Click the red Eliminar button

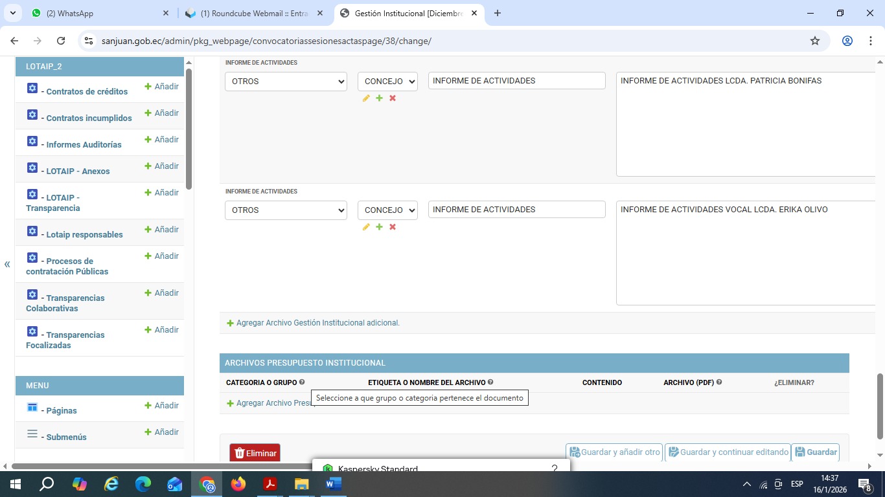click(255, 453)
